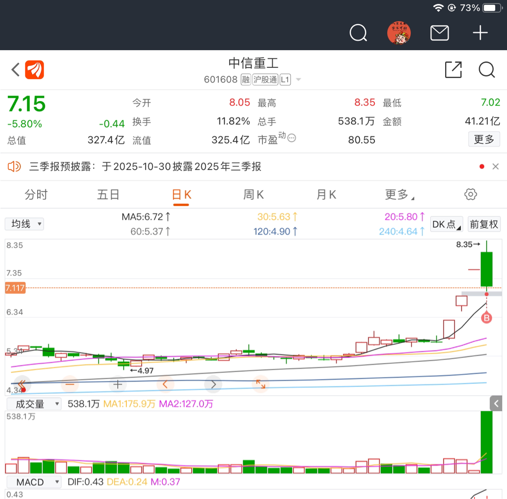Image resolution: width=507 pixels, height=499 pixels.
Task: Expand the 更多 period dropdown
Action: 400,195
